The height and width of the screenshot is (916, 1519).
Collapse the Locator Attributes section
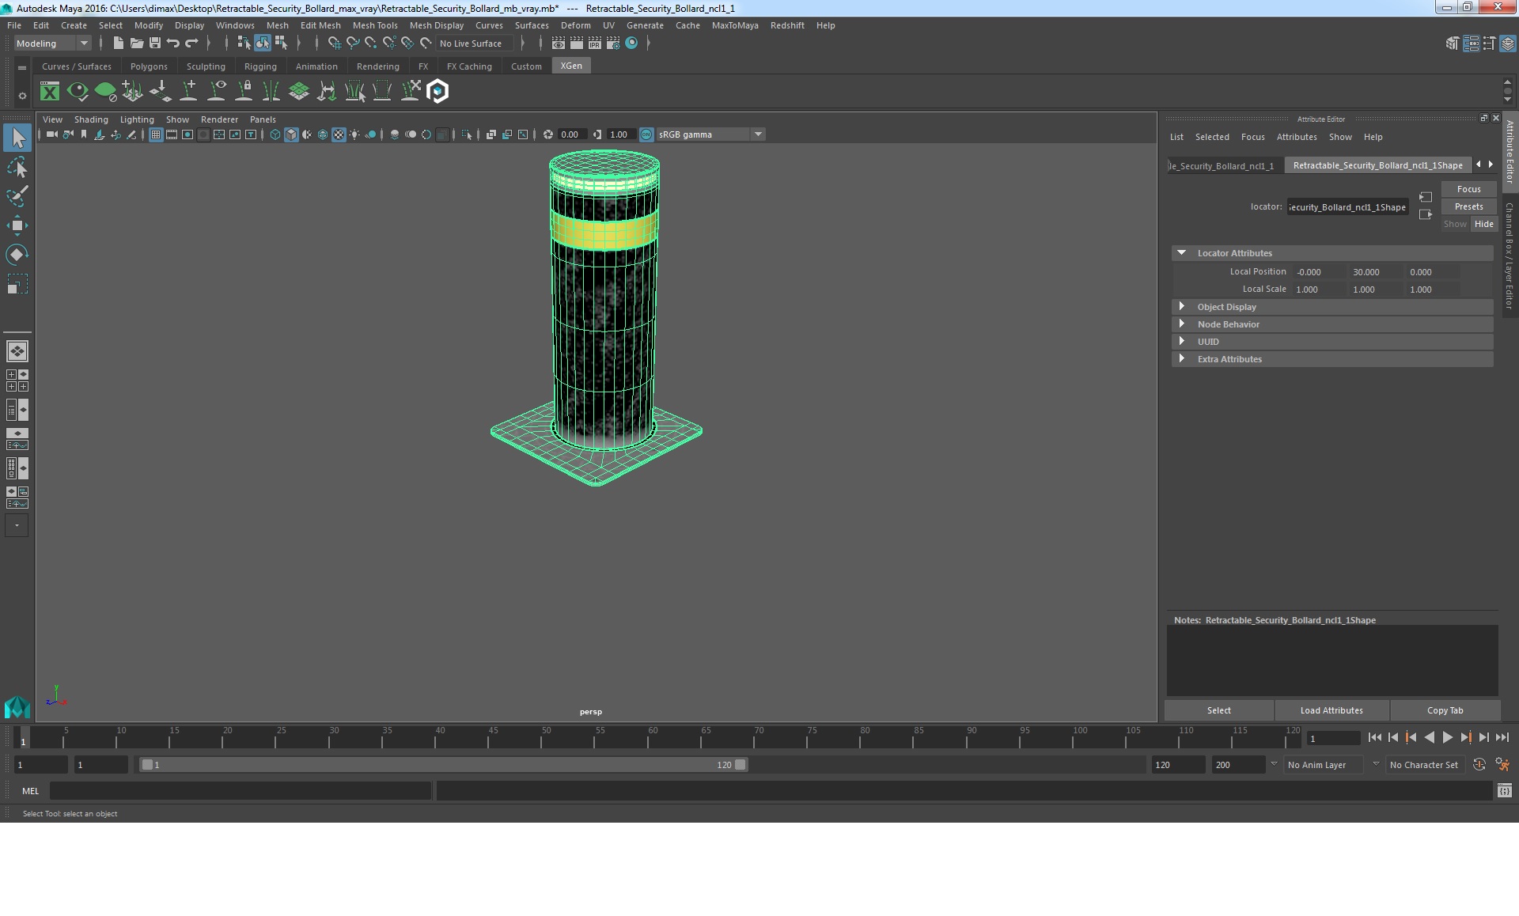(x=1182, y=253)
